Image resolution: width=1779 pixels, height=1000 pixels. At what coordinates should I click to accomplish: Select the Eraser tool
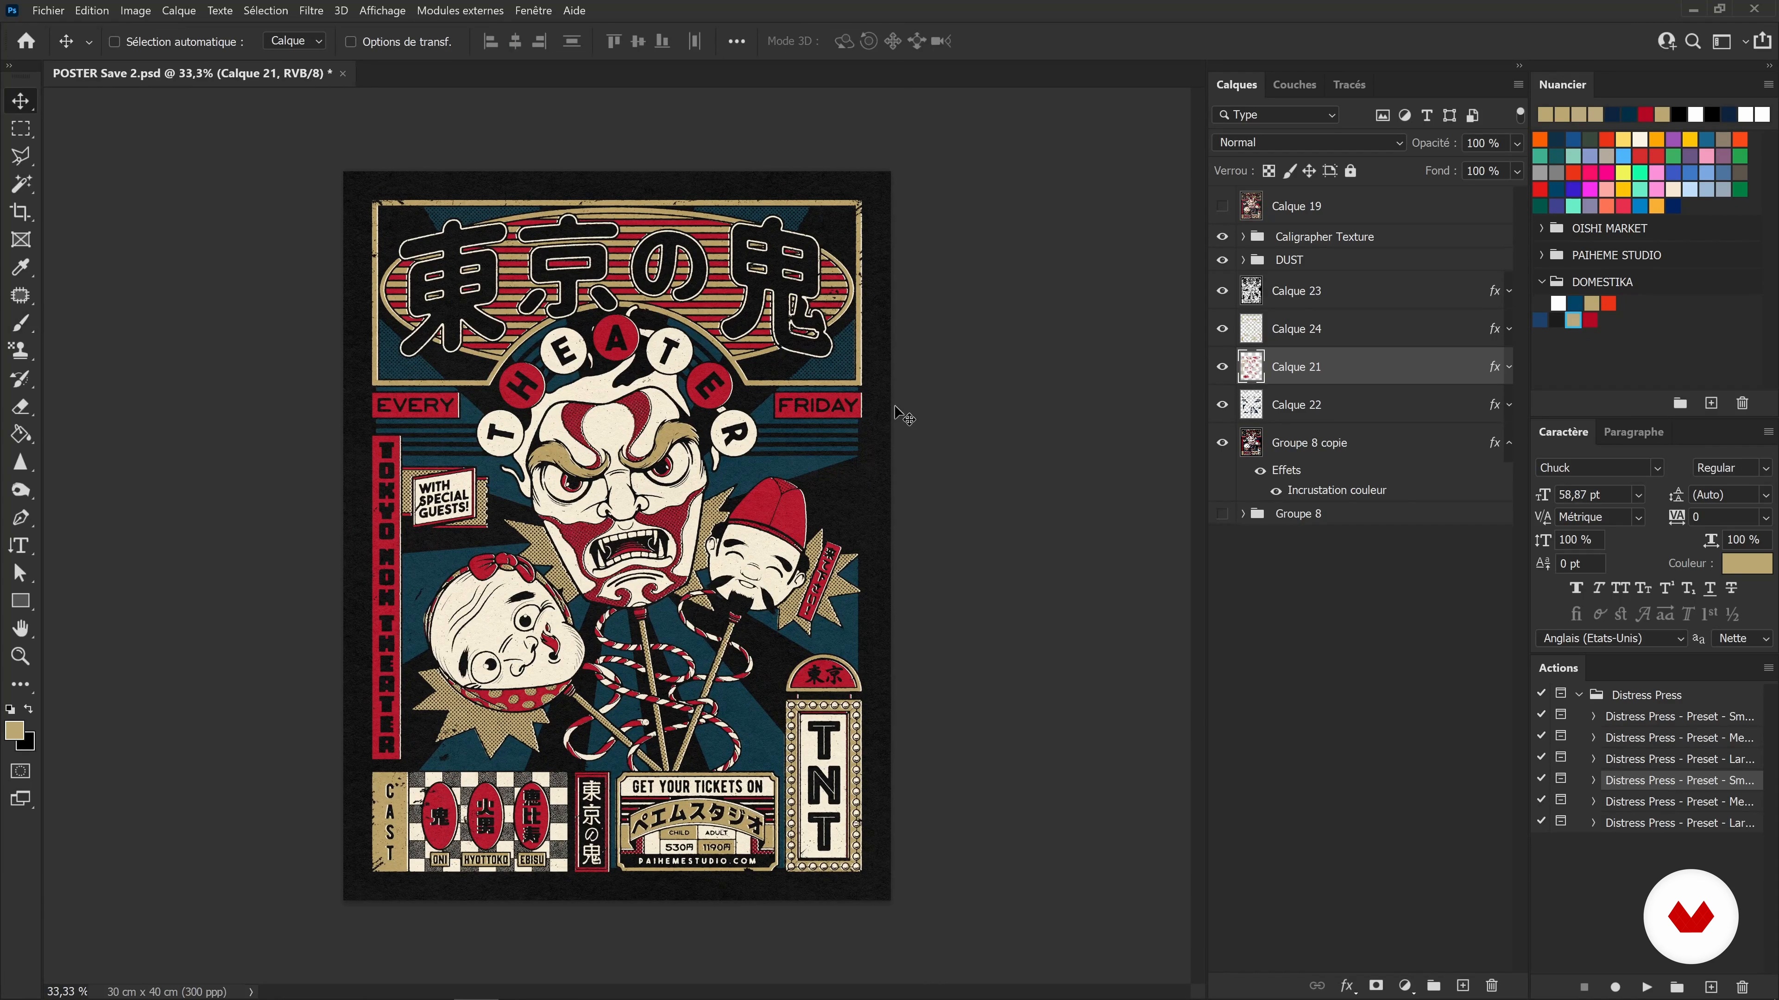21,406
